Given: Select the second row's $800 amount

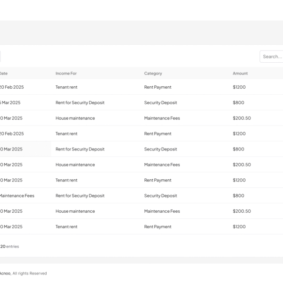Looking at the screenshot, I should (x=238, y=103).
